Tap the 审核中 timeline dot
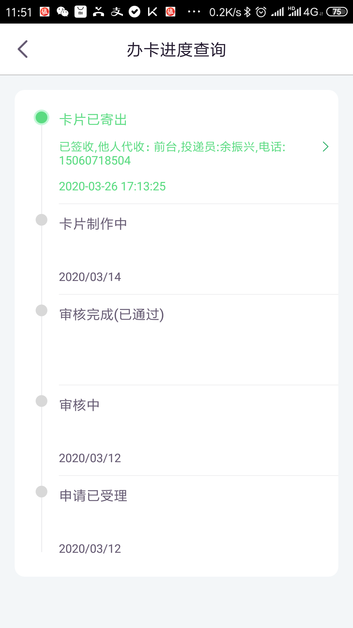This screenshot has height=628, width=353. [x=42, y=401]
